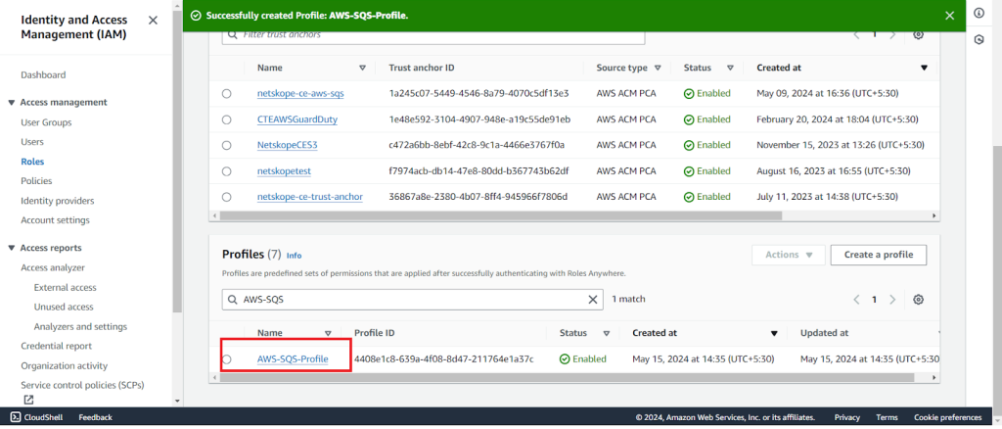Select the netskope-ce-trust-anchor radio button
The height and width of the screenshot is (429, 1002).
click(x=226, y=196)
